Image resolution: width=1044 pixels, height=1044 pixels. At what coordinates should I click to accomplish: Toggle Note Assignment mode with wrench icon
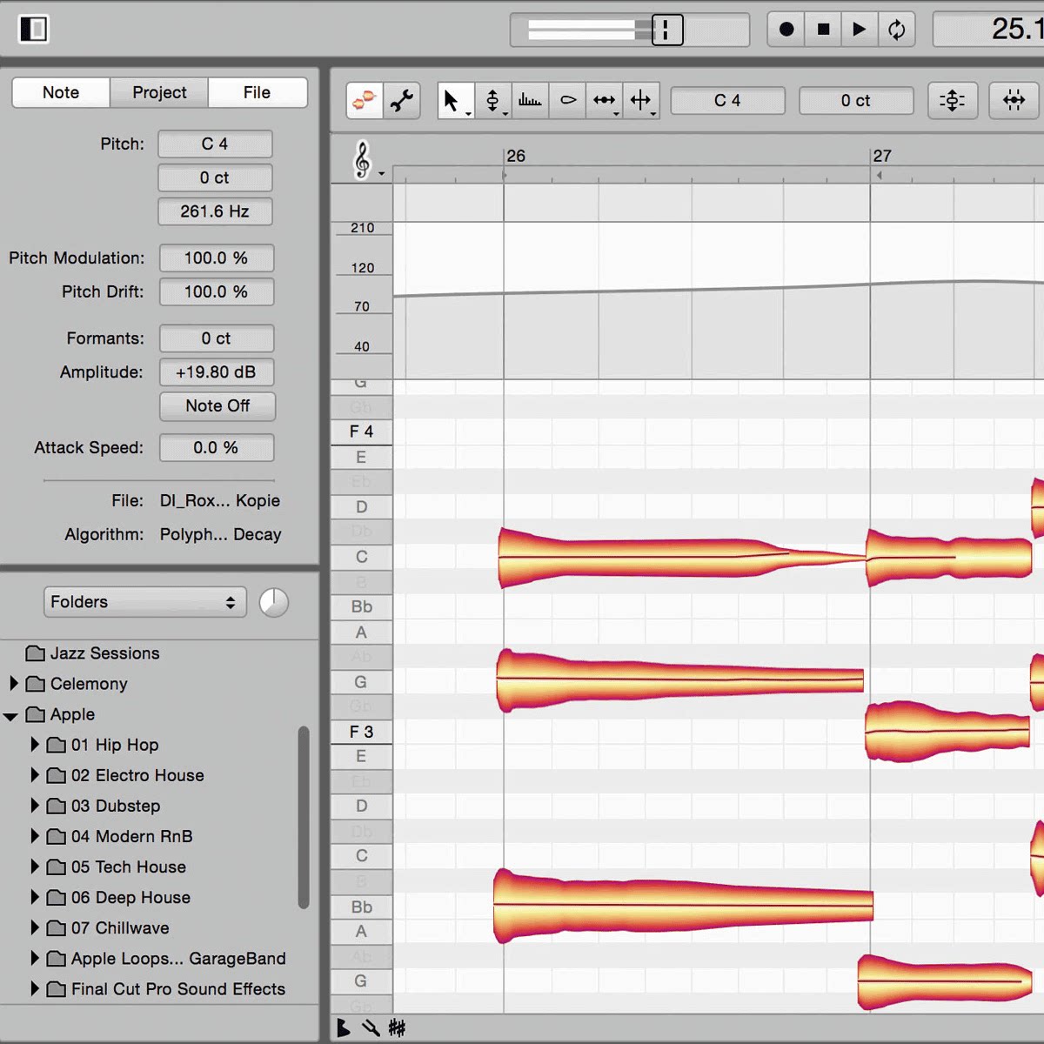(402, 101)
